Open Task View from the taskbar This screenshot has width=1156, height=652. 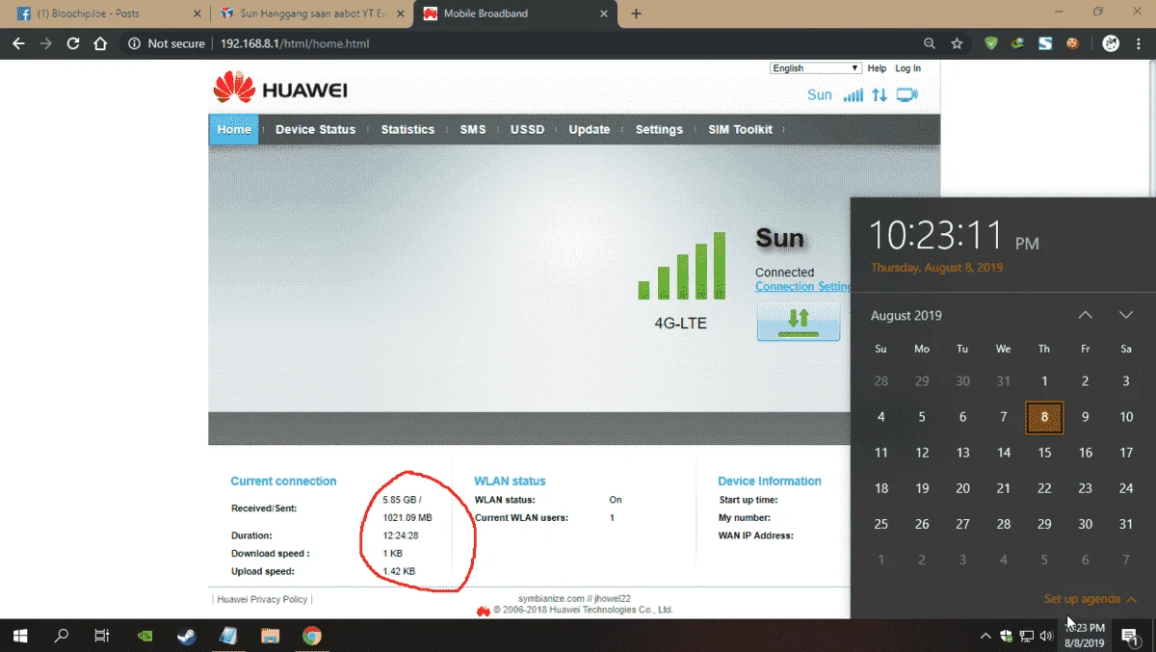pyautogui.click(x=101, y=636)
